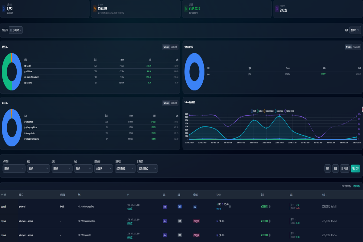The image size is (363, 242).
Task: Click the info icon beside ¥0.382673
Action: click(x=270, y=207)
